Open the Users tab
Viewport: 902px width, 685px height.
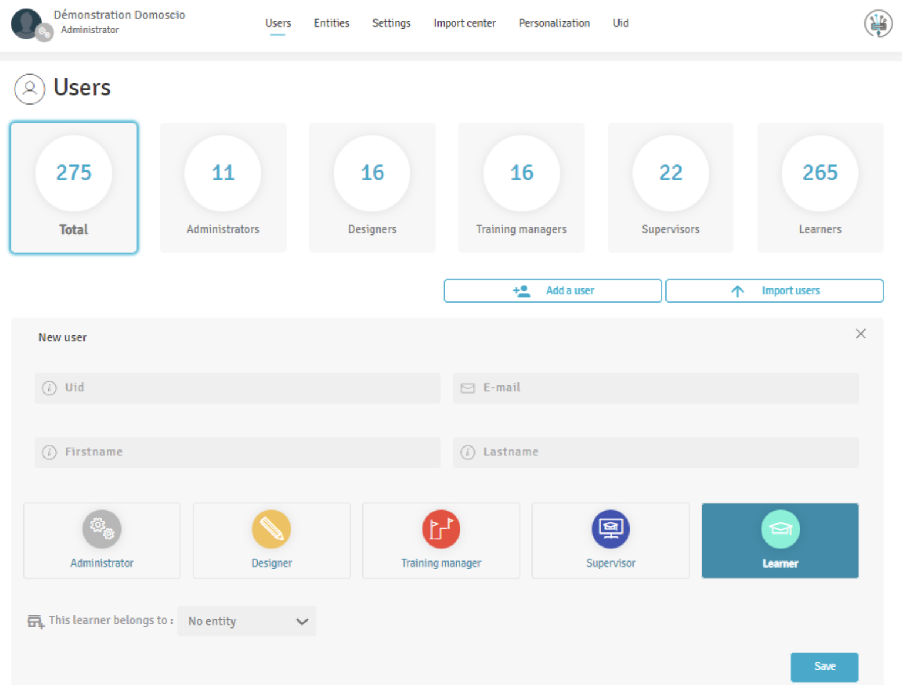click(x=278, y=23)
